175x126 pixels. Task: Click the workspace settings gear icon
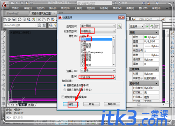[x=40, y=25]
